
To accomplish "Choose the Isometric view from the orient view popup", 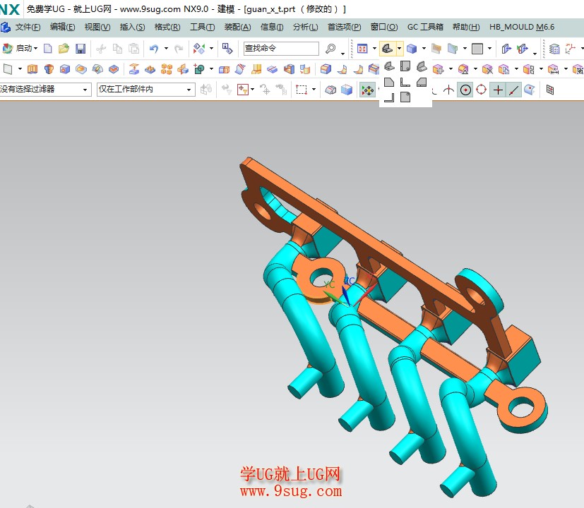I will tap(422, 66).
